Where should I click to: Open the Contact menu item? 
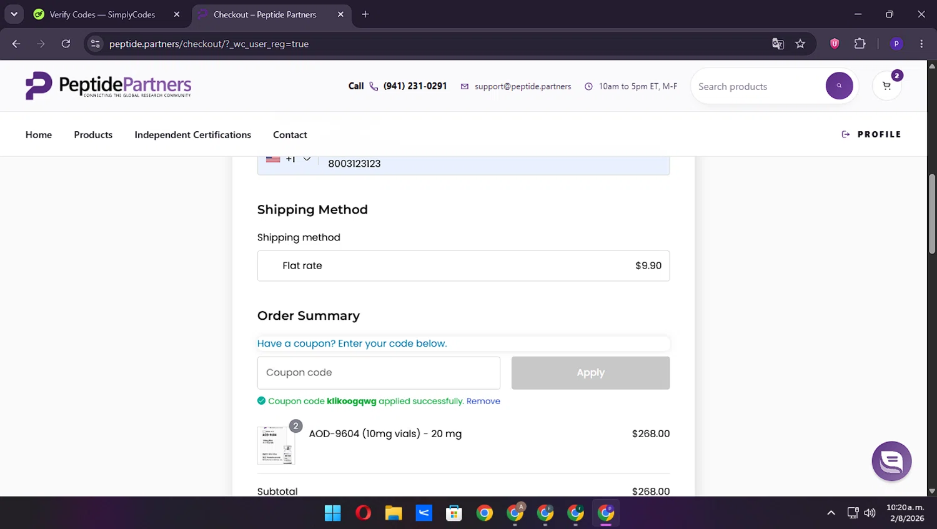[x=290, y=135]
